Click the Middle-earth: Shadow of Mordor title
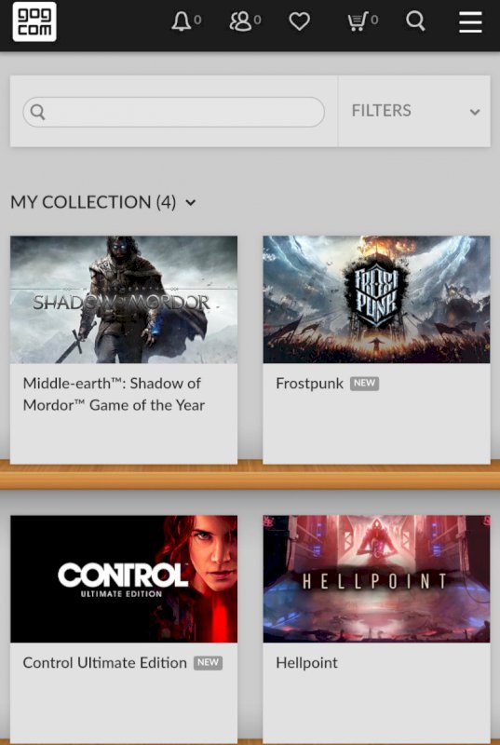500x745 pixels. point(114,394)
